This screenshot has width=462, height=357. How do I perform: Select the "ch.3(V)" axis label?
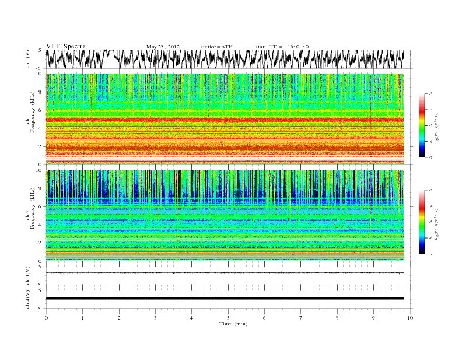pyautogui.click(x=27, y=276)
